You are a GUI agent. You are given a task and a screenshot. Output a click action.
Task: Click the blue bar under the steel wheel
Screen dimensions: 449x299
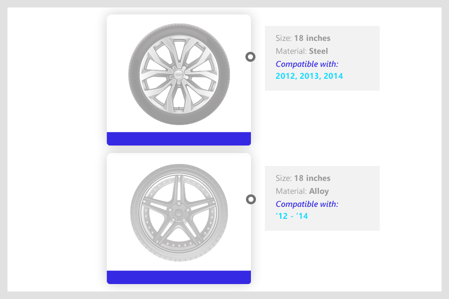179,139
